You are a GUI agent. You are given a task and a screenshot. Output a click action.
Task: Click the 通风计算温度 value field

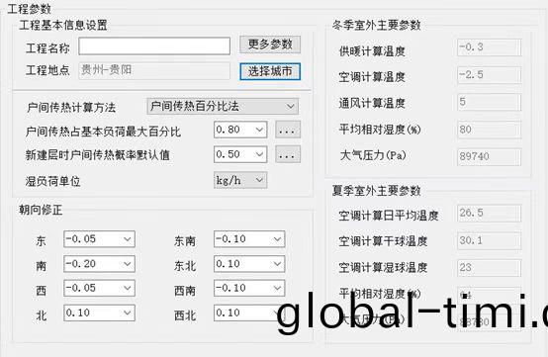(x=489, y=102)
